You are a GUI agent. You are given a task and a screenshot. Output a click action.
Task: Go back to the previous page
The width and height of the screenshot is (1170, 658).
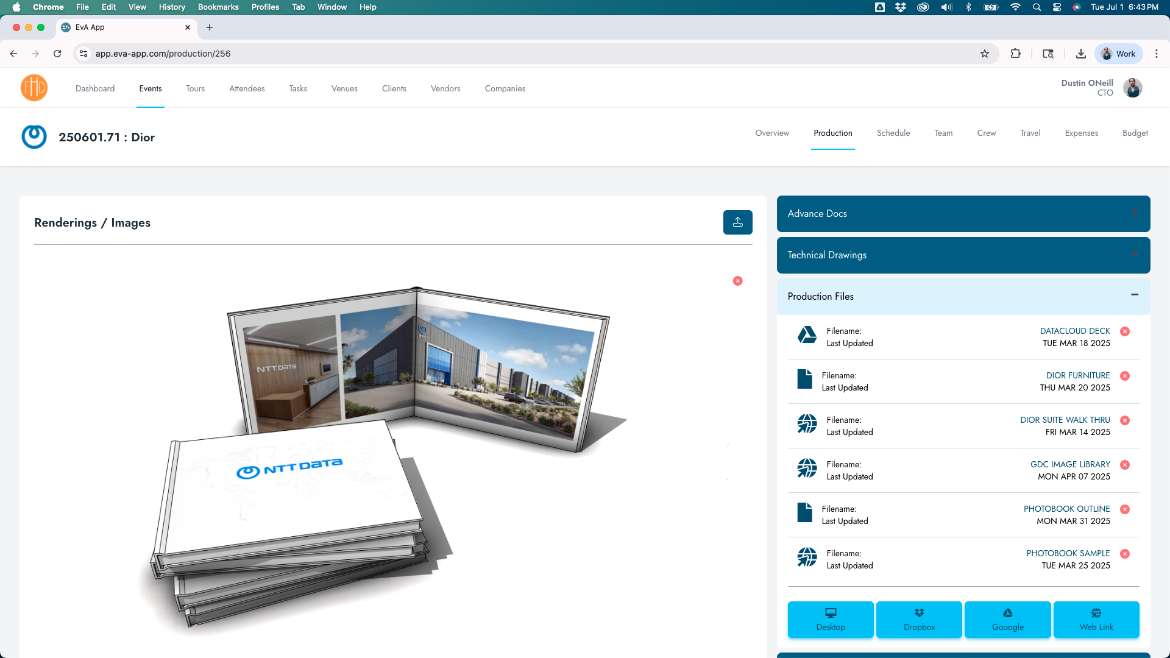click(x=13, y=54)
